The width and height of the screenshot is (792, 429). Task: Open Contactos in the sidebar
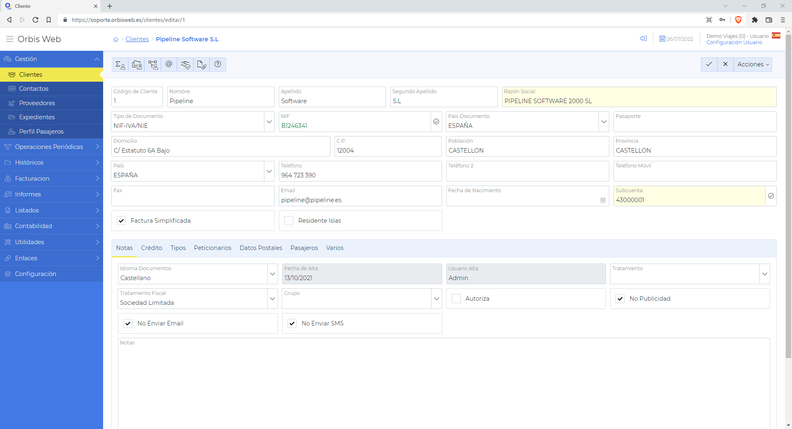(x=52, y=89)
